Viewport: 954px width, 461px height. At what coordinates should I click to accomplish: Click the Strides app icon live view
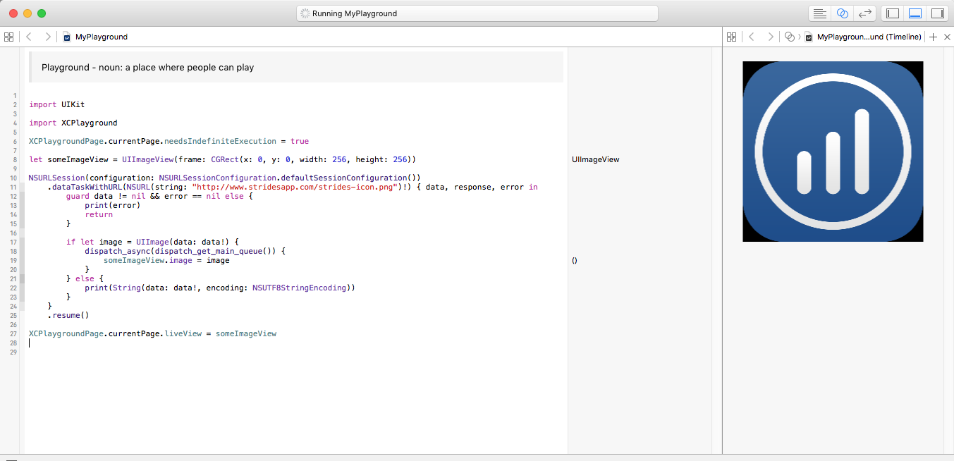point(833,152)
